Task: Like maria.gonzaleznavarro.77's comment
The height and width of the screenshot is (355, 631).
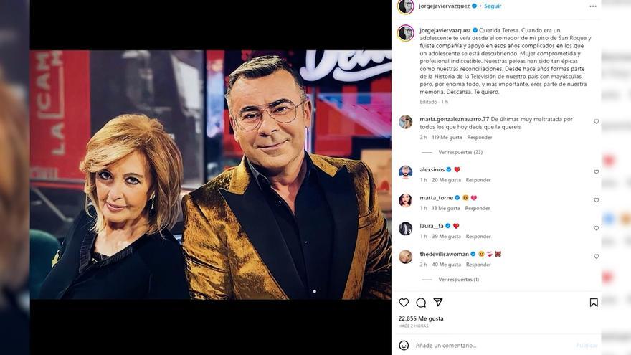Action: [597, 121]
